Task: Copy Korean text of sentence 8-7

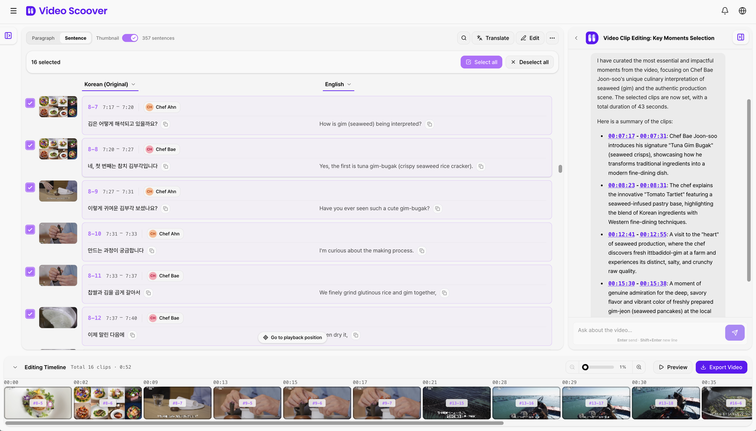Action: 165,124
